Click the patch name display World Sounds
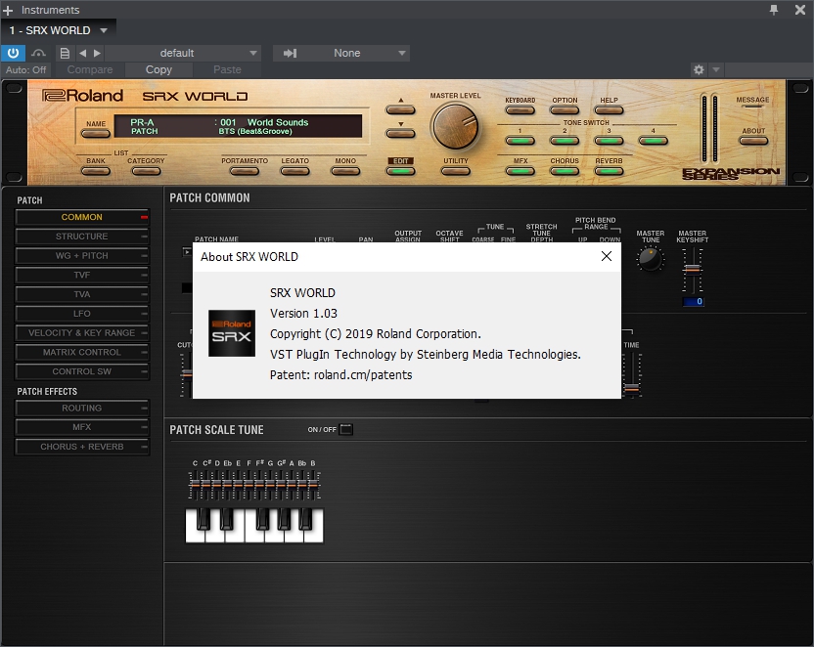 [277, 122]
